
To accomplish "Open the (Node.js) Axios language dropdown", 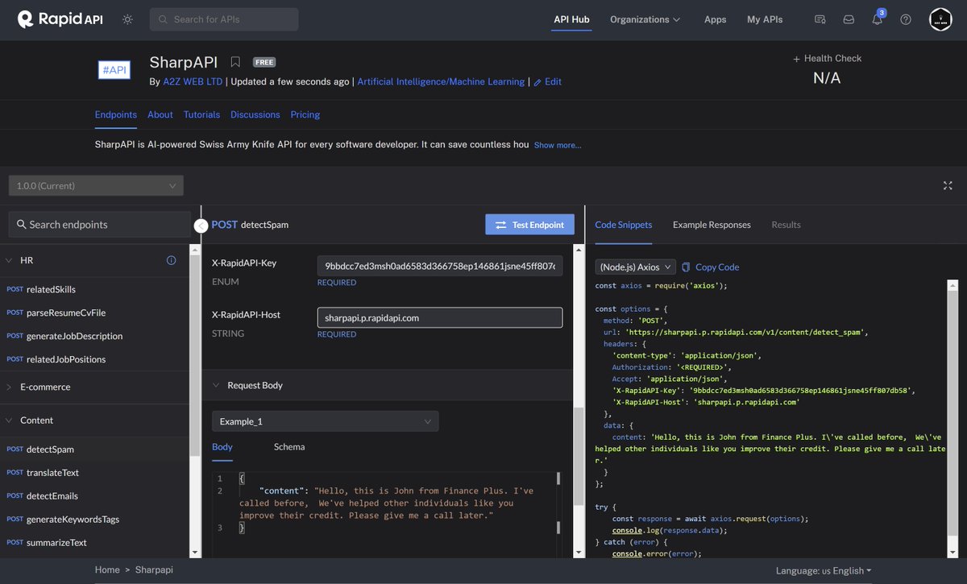I will 635,267.
